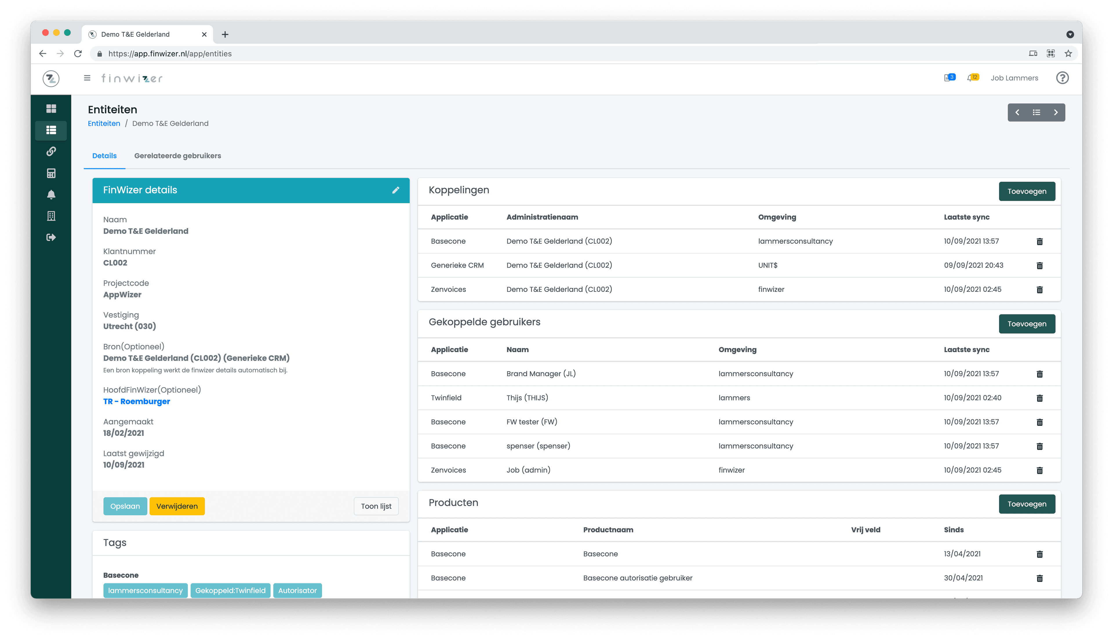
Task: Click the yellow Verwijderen button
Action: 177,506
